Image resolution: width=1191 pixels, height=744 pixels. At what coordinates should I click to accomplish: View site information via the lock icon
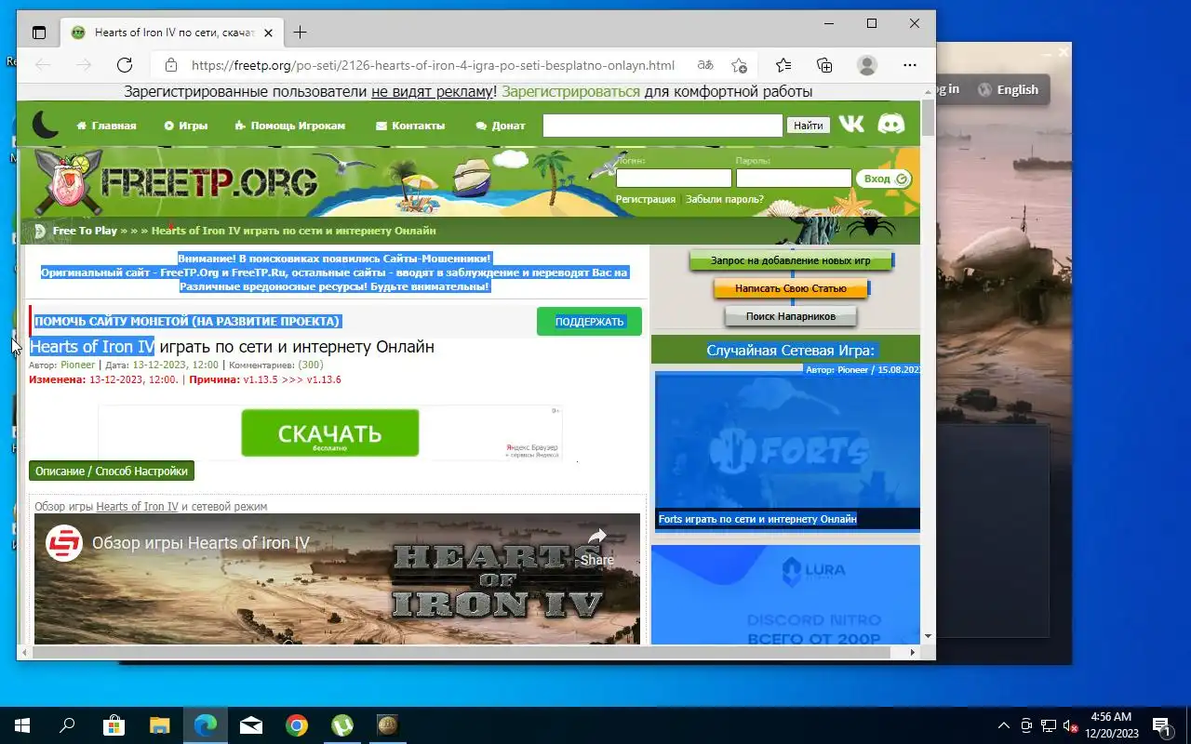[x=170, y=65]
